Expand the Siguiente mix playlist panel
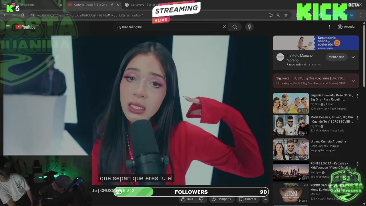The width and height of the screenshot is (366, 206). coord(353,81)
